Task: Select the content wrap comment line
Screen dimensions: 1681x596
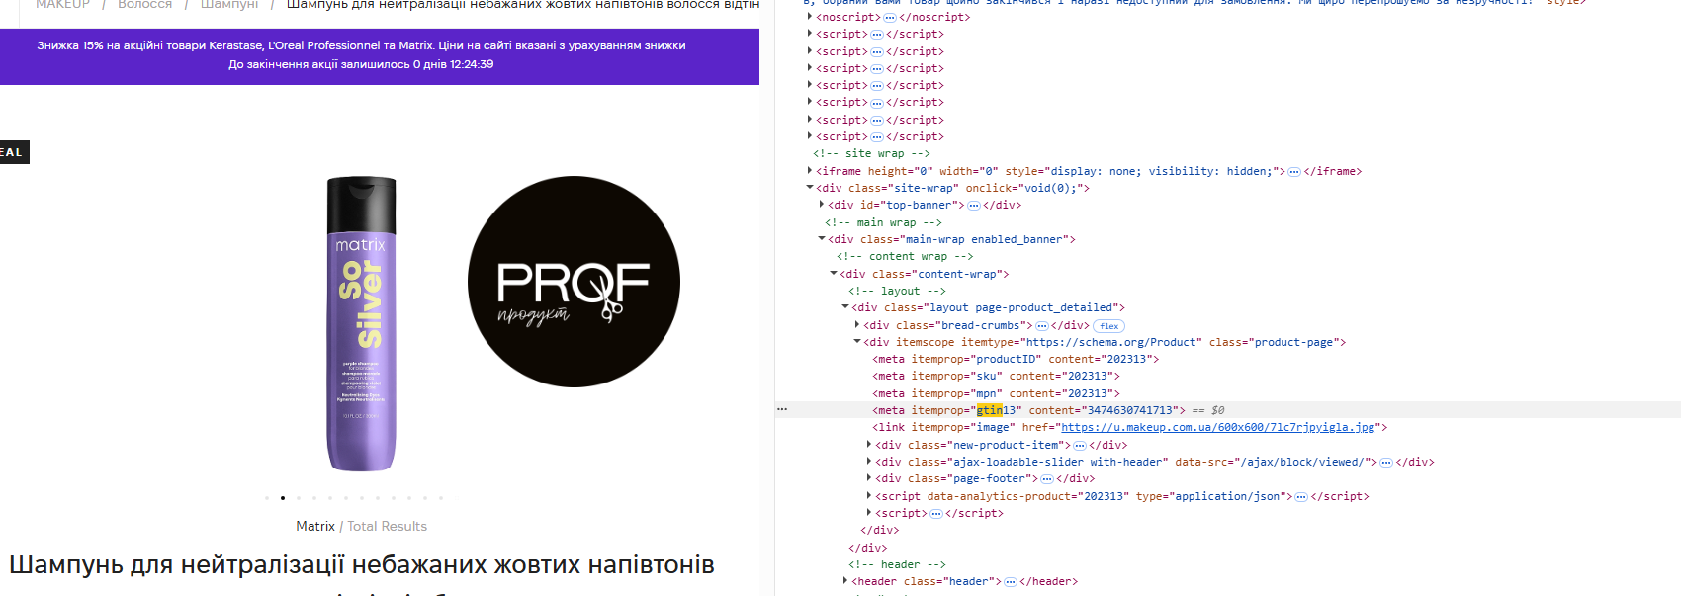Action: [x=905, y=256]
